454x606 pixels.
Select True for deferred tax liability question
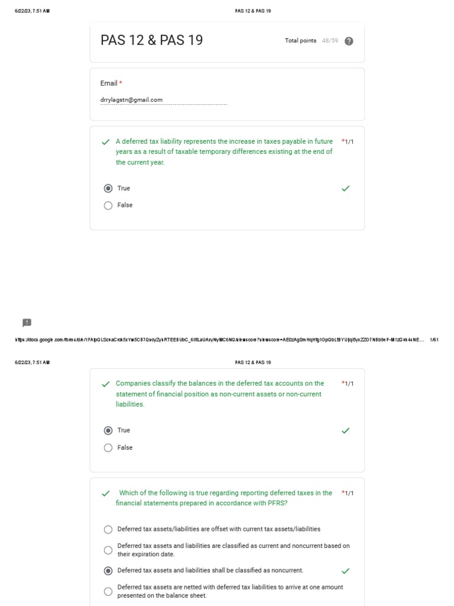(108, 188)
